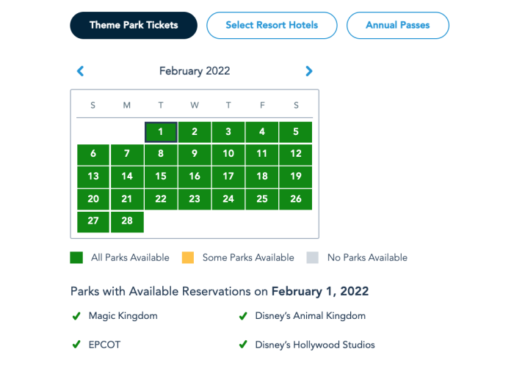Select February 10 on the calendar

(228, 154)
